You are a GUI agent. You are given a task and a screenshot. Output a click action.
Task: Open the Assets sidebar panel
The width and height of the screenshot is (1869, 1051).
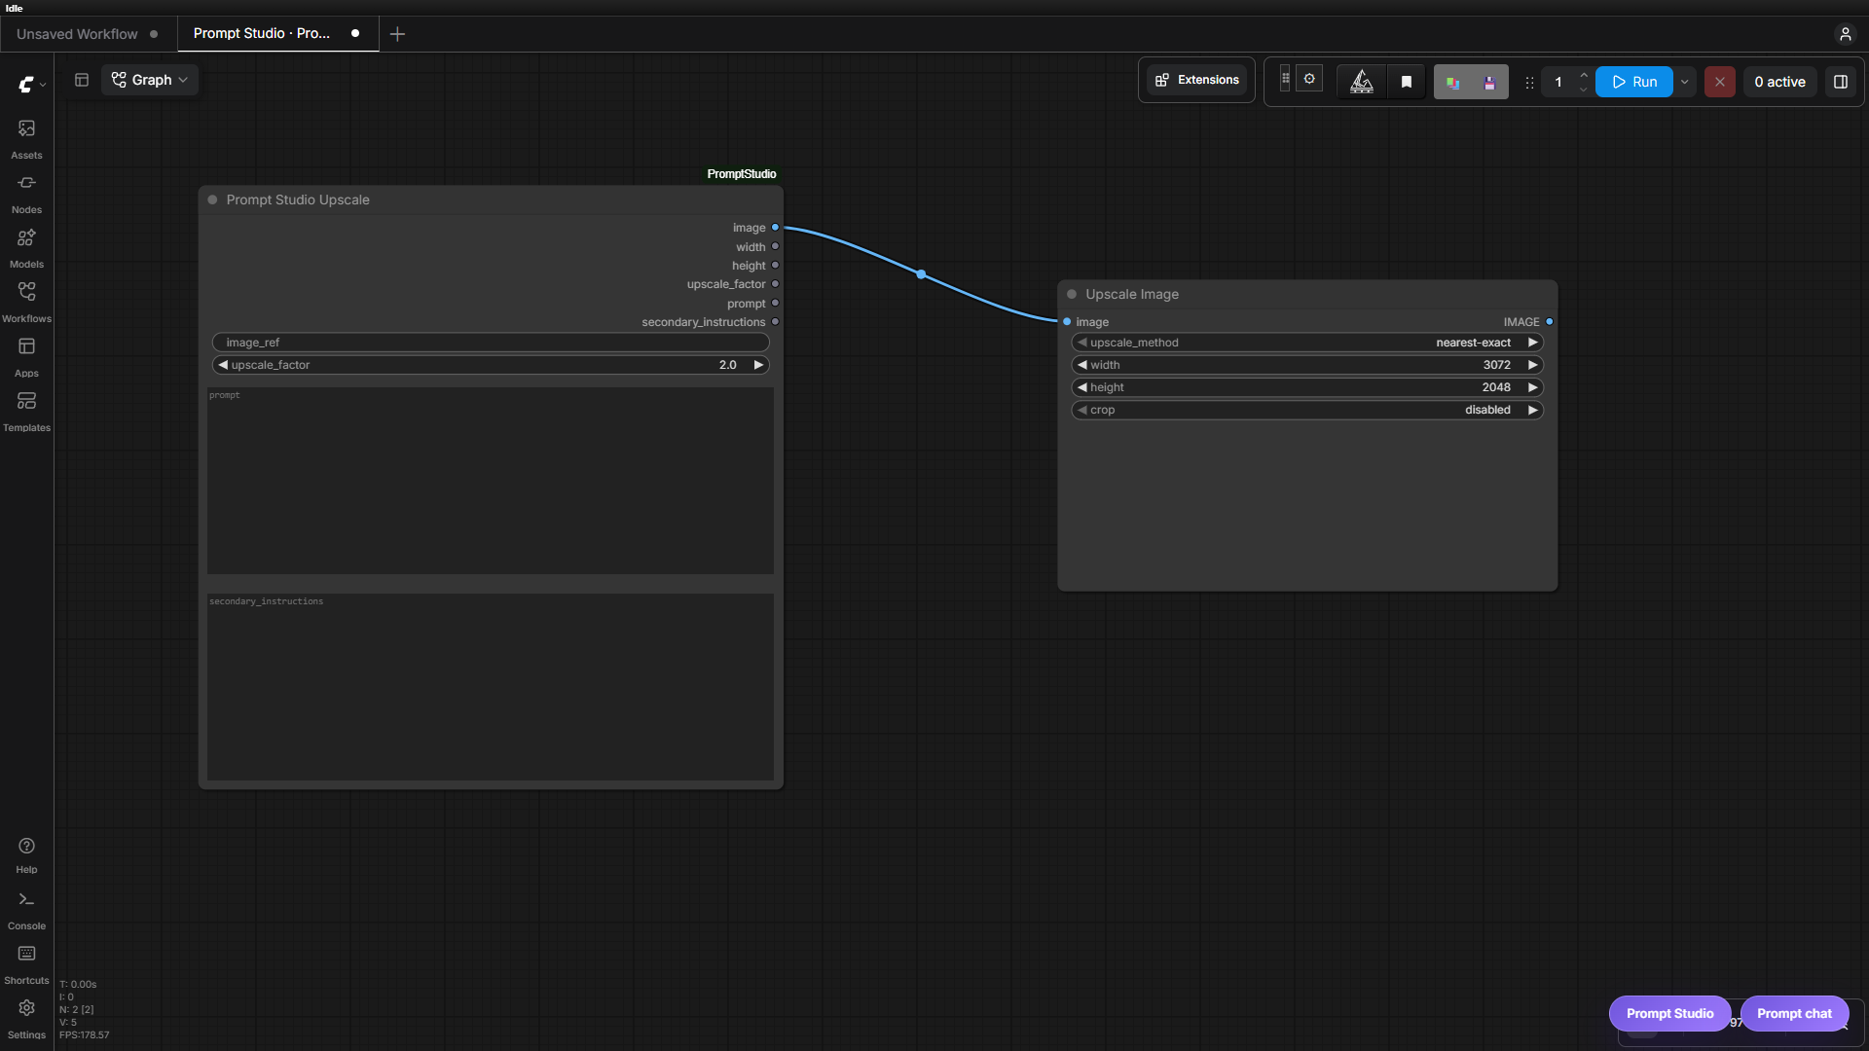[x=26, y=139]
